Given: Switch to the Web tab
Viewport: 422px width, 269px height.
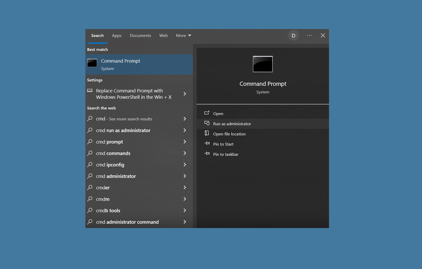Looking at the screenshot, I should [163, 36].
